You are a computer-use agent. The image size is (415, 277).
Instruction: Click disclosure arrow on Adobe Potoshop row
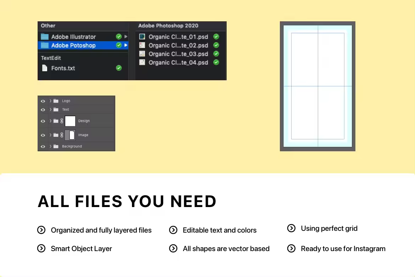point(126,45)
